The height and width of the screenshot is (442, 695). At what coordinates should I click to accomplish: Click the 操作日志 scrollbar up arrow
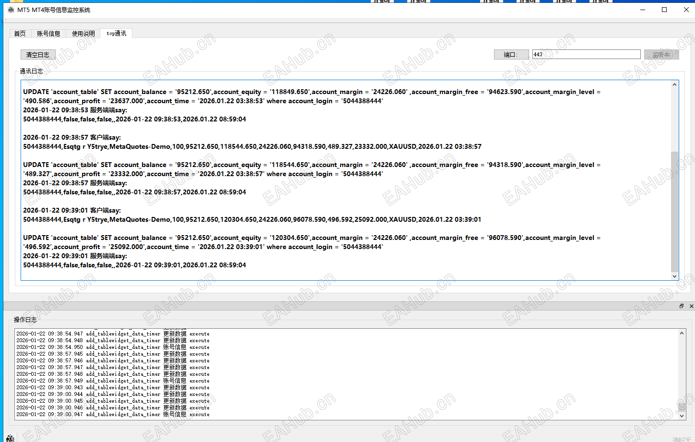682,333
